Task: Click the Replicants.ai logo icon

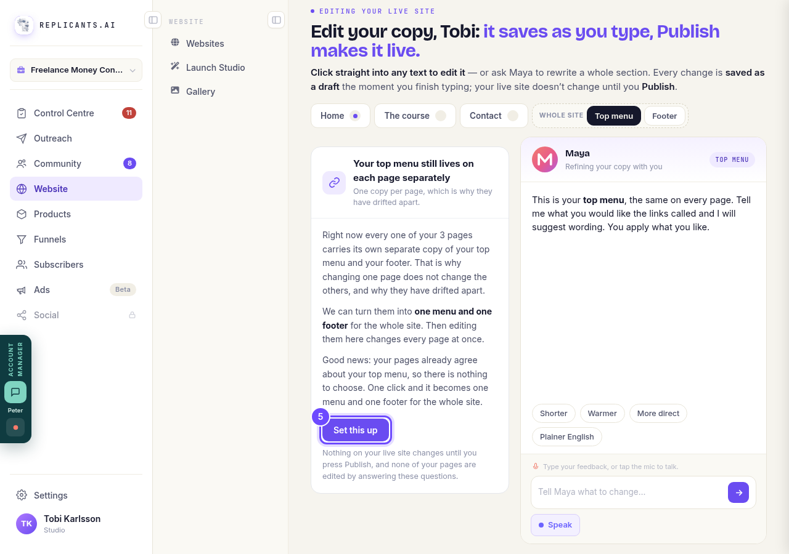Action: tap(24, 25)
